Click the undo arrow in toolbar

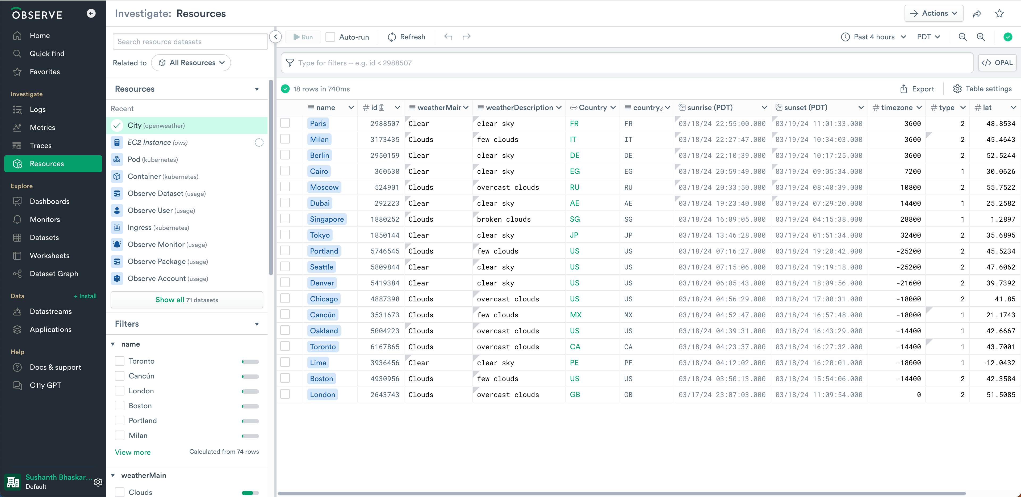click(x=448, y=37)
